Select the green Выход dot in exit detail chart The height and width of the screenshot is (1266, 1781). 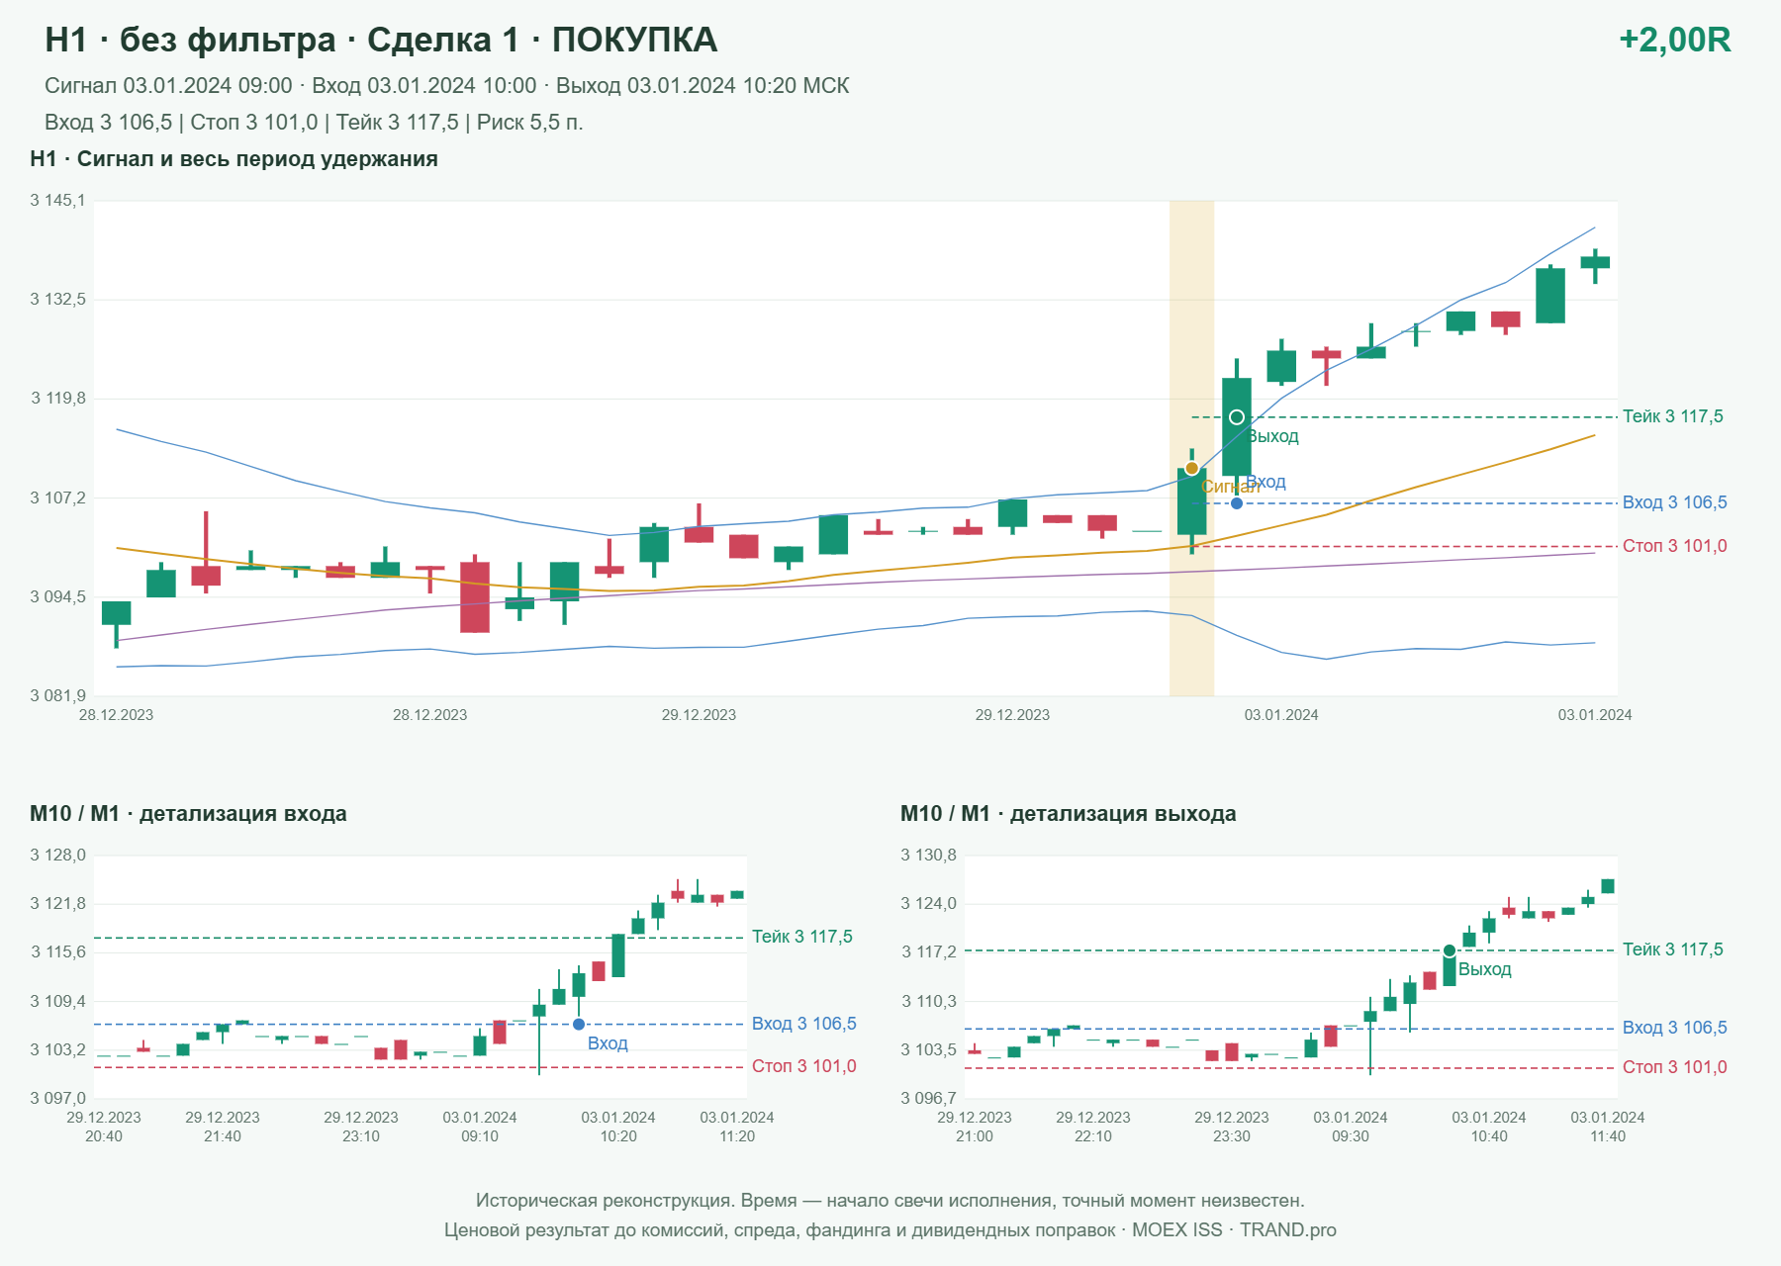(1450, 950)
